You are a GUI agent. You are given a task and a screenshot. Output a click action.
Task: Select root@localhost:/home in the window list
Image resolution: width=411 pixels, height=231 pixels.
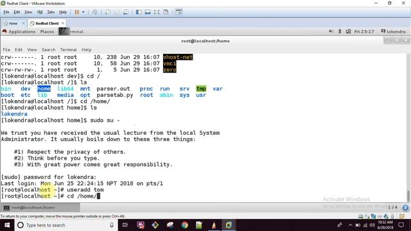(x=40, y=207)
